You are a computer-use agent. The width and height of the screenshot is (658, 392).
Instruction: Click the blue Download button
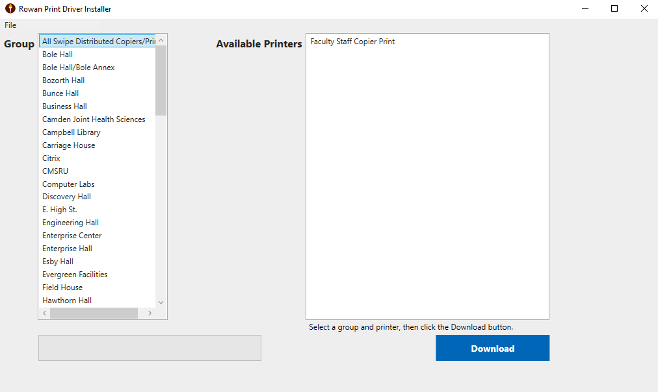pos(492,349)
